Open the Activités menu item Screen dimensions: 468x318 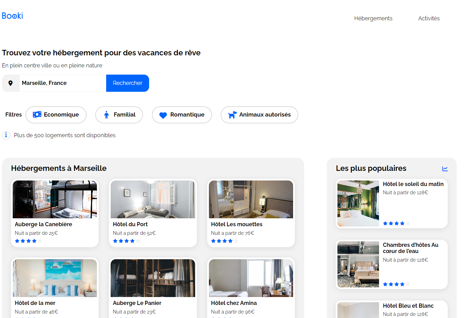429,18
